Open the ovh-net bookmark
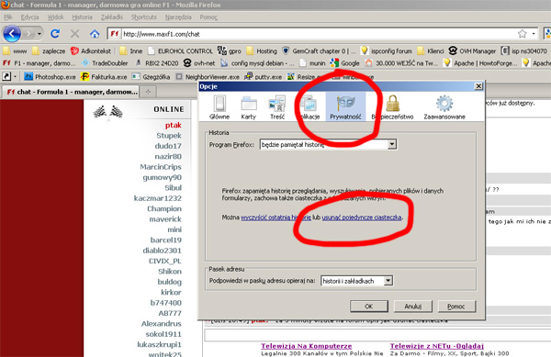 [199, 63]
